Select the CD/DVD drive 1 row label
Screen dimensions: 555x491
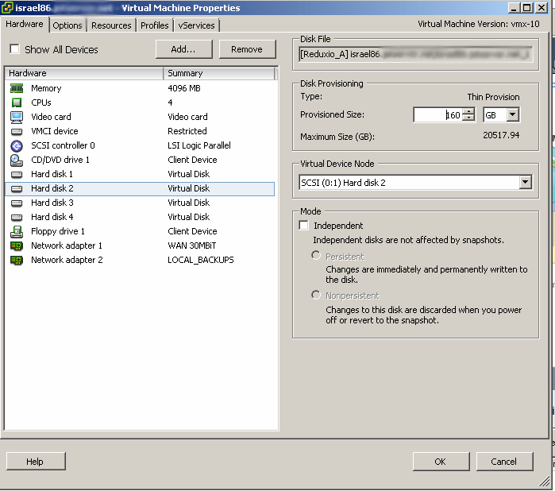coord(60,160)
